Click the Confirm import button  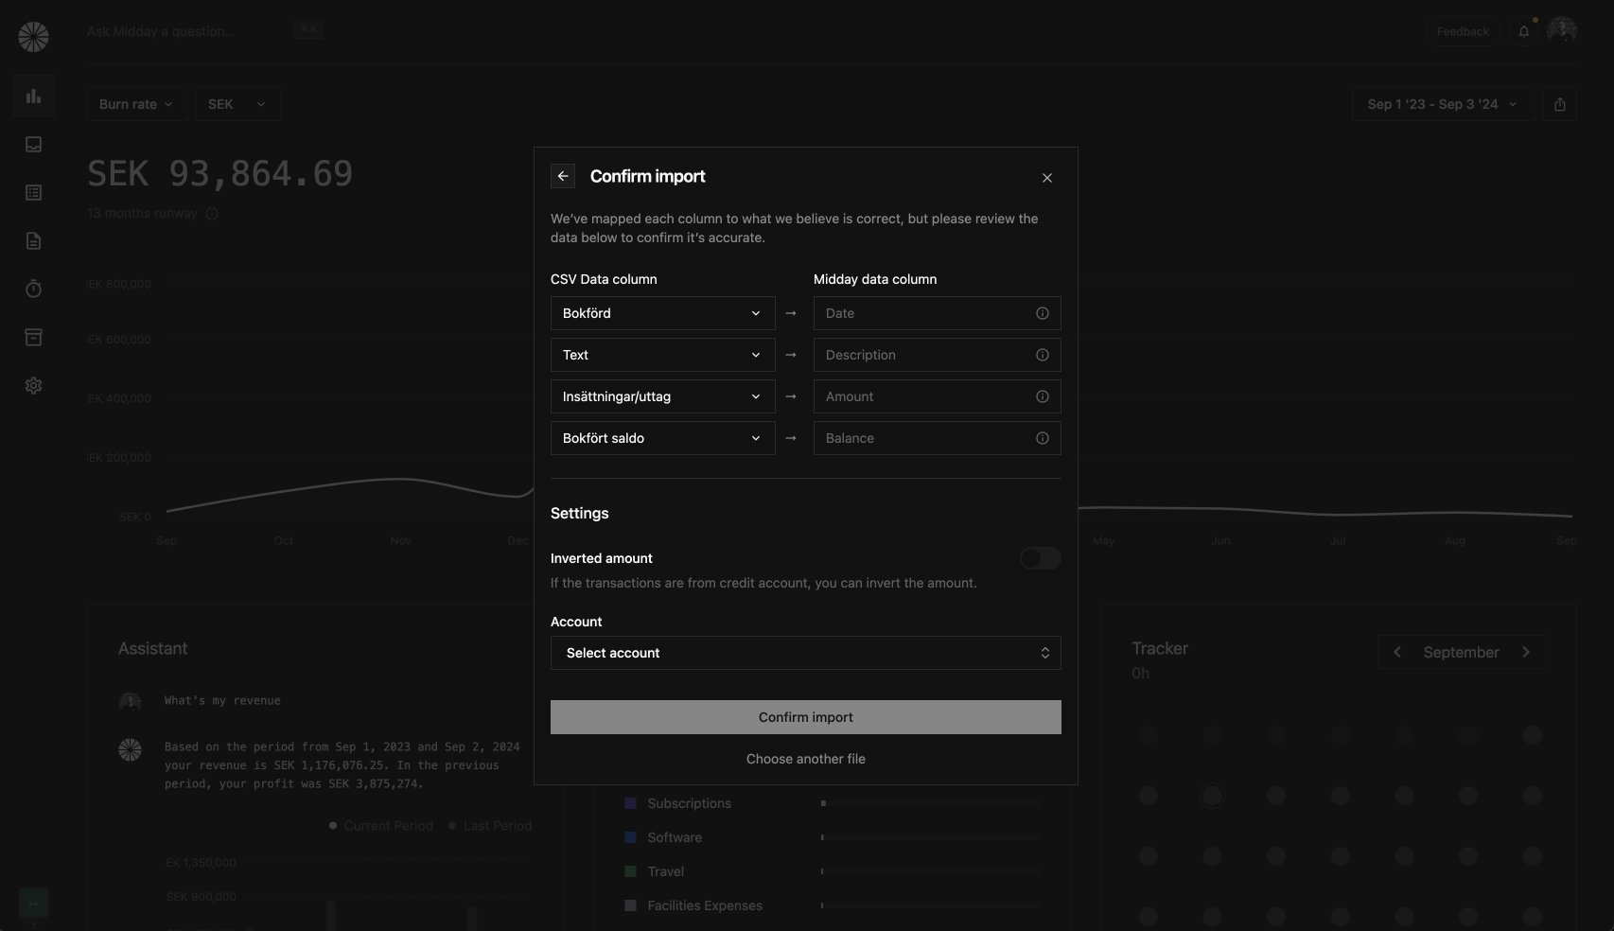805,717
